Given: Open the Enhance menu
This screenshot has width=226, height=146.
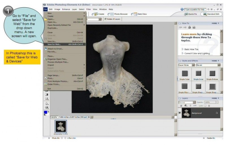Looking at the screenshot, I should 66,9.
